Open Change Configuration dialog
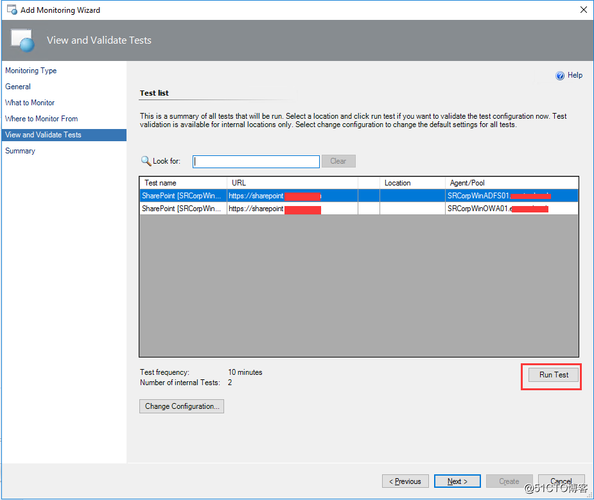This screenshot has width=594, height=500. point(182,406)
